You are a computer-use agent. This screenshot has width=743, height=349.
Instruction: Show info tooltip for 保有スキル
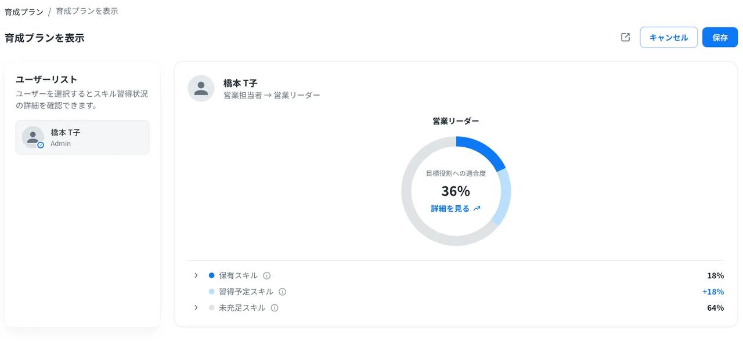tap(267, 275)
